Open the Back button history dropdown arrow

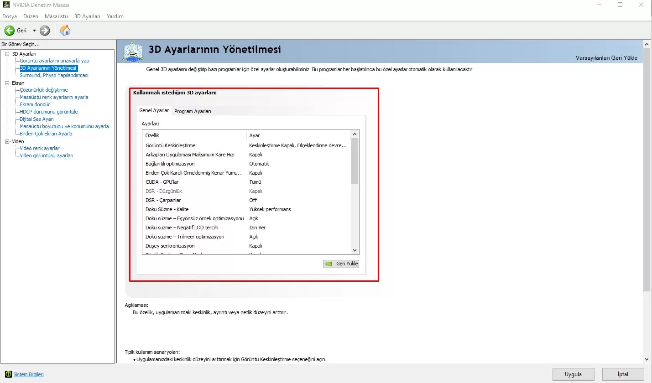[34, 31]
